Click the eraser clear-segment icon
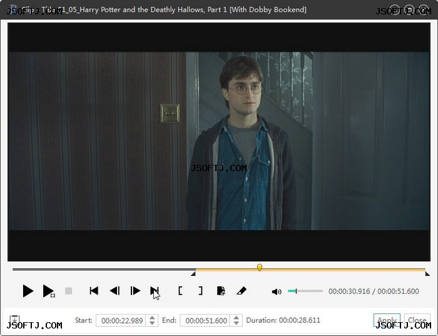Viewport: 438px width, 336px height. point(242,291)
